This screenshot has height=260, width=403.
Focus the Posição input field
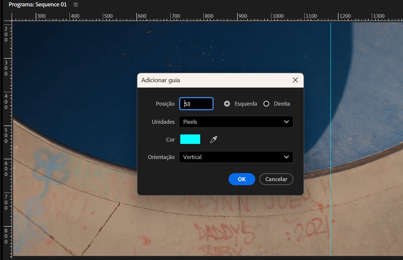(x=196, y=104)
